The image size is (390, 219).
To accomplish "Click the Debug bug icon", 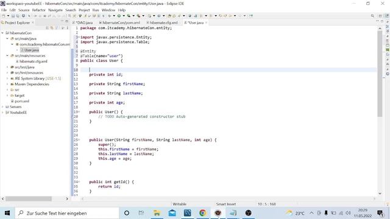I will [x=110, y=16].
